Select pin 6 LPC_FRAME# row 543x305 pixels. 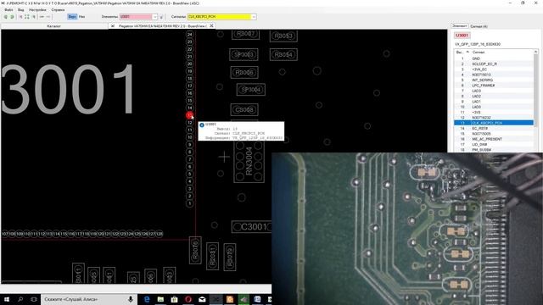(494, 86)
